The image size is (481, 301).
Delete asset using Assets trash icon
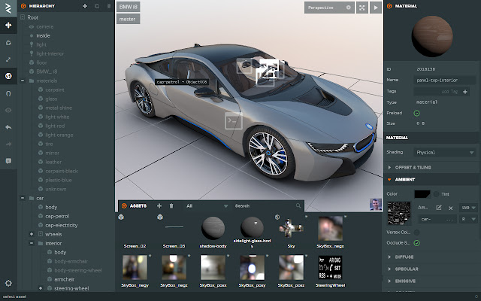171,205
